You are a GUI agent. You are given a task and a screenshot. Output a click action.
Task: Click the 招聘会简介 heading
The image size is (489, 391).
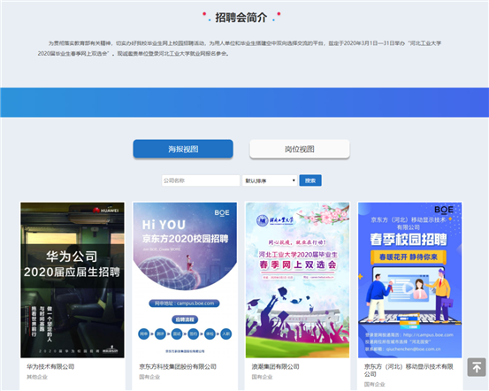(241, 17)
